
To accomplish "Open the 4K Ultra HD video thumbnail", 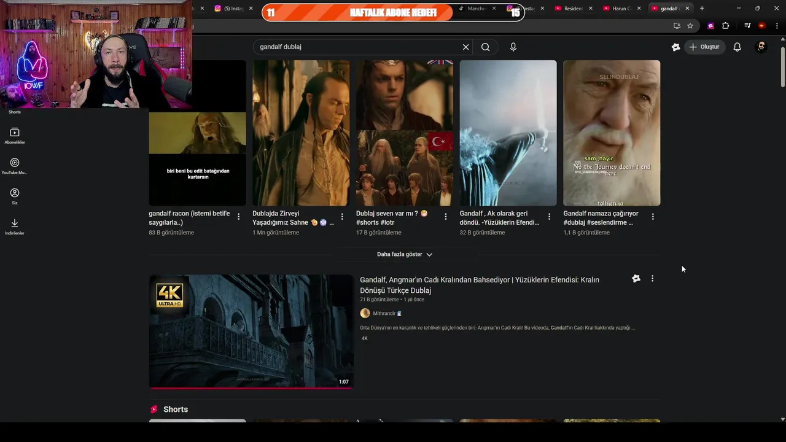I will coord(251,331).
